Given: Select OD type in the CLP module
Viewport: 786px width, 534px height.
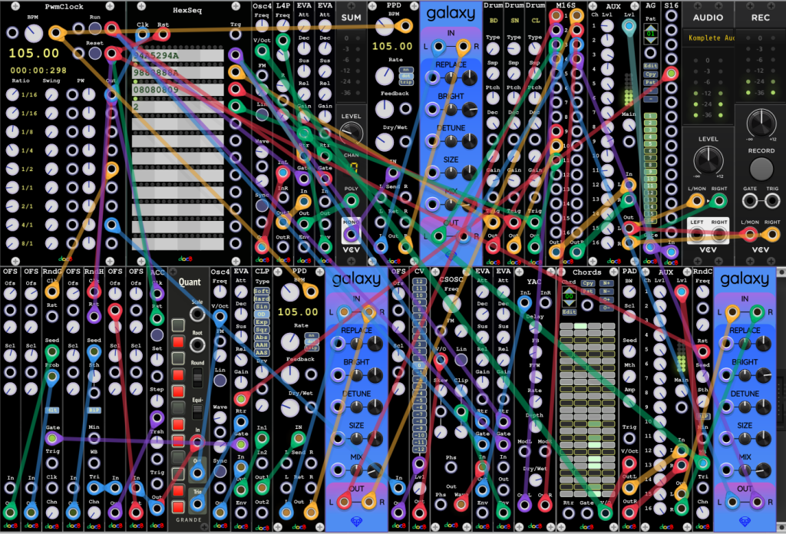Looking at the screenshot, I should tap(262, 314).
